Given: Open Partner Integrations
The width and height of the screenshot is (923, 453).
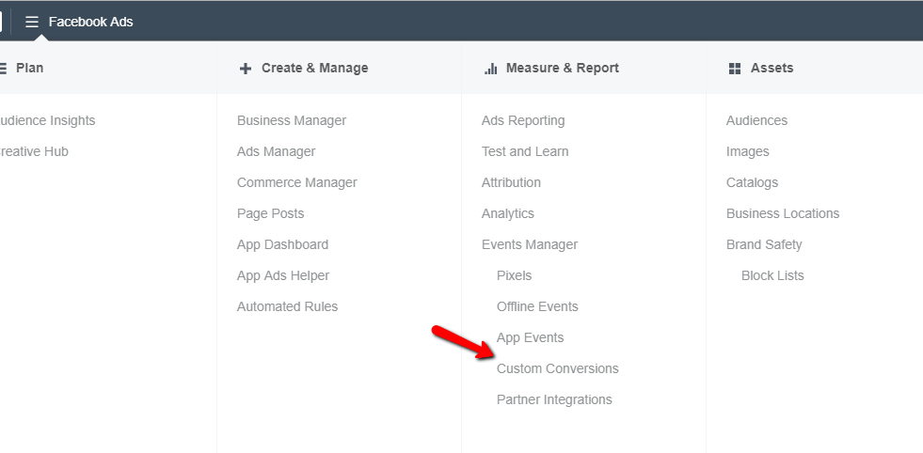Looking at the screenshot, I should tap(554, 400).
